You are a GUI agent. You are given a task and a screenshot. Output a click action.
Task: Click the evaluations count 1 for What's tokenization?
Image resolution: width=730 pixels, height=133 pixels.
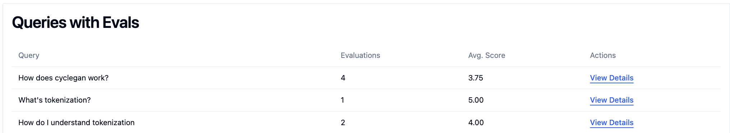pyautogui.click(x=342, y=100)
